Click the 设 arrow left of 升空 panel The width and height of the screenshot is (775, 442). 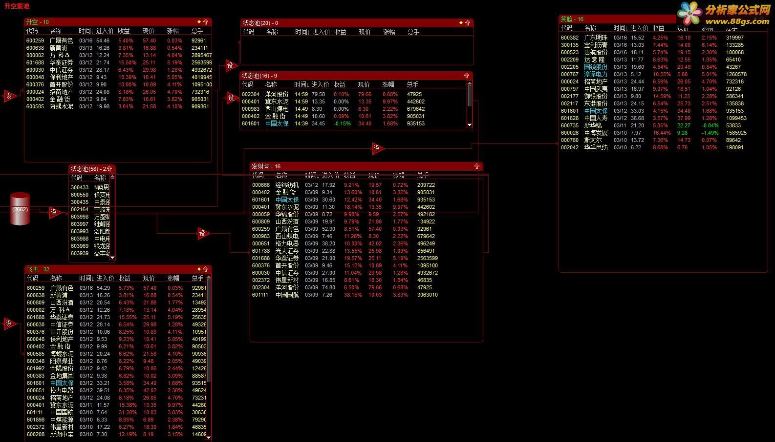10,96
